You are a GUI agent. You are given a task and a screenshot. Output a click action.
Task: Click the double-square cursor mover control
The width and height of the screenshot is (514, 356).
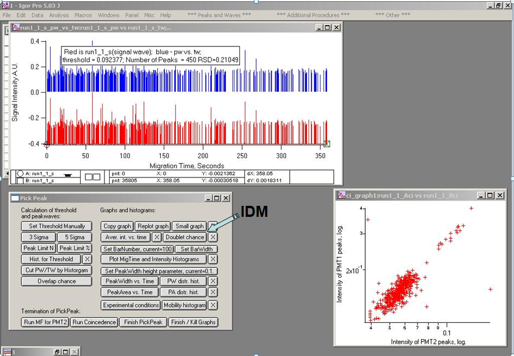pos(92,177)
